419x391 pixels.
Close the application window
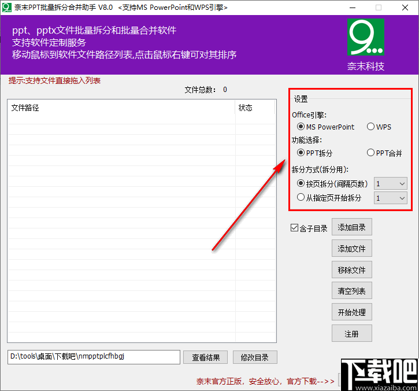coord(405,8)
